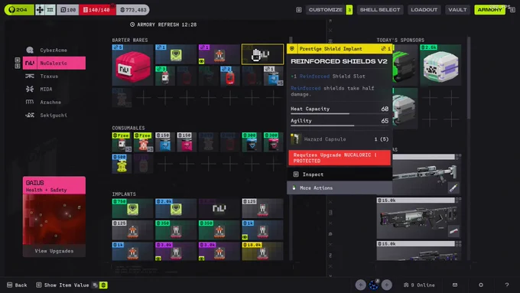Select the 125 implant in the top implants row
Screen dimensions: 520x293
tap(262, 208)
